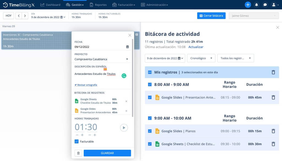This screenshot has width=282, height=161.
Task: Click the Grammarly icon in description
Action: click(124, 76)
